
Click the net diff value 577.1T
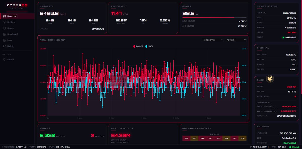pos(292,92)
